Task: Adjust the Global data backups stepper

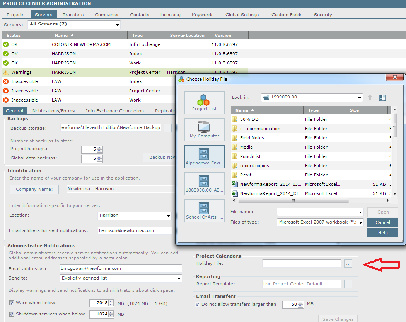Action: pyautogui.click(x=99, y=159)
